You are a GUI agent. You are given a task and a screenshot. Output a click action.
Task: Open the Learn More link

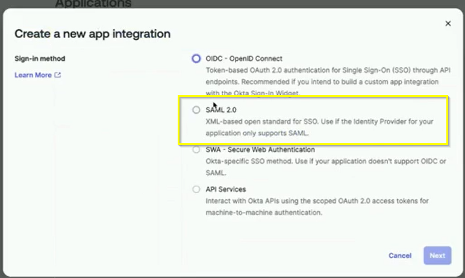(33, 75)
